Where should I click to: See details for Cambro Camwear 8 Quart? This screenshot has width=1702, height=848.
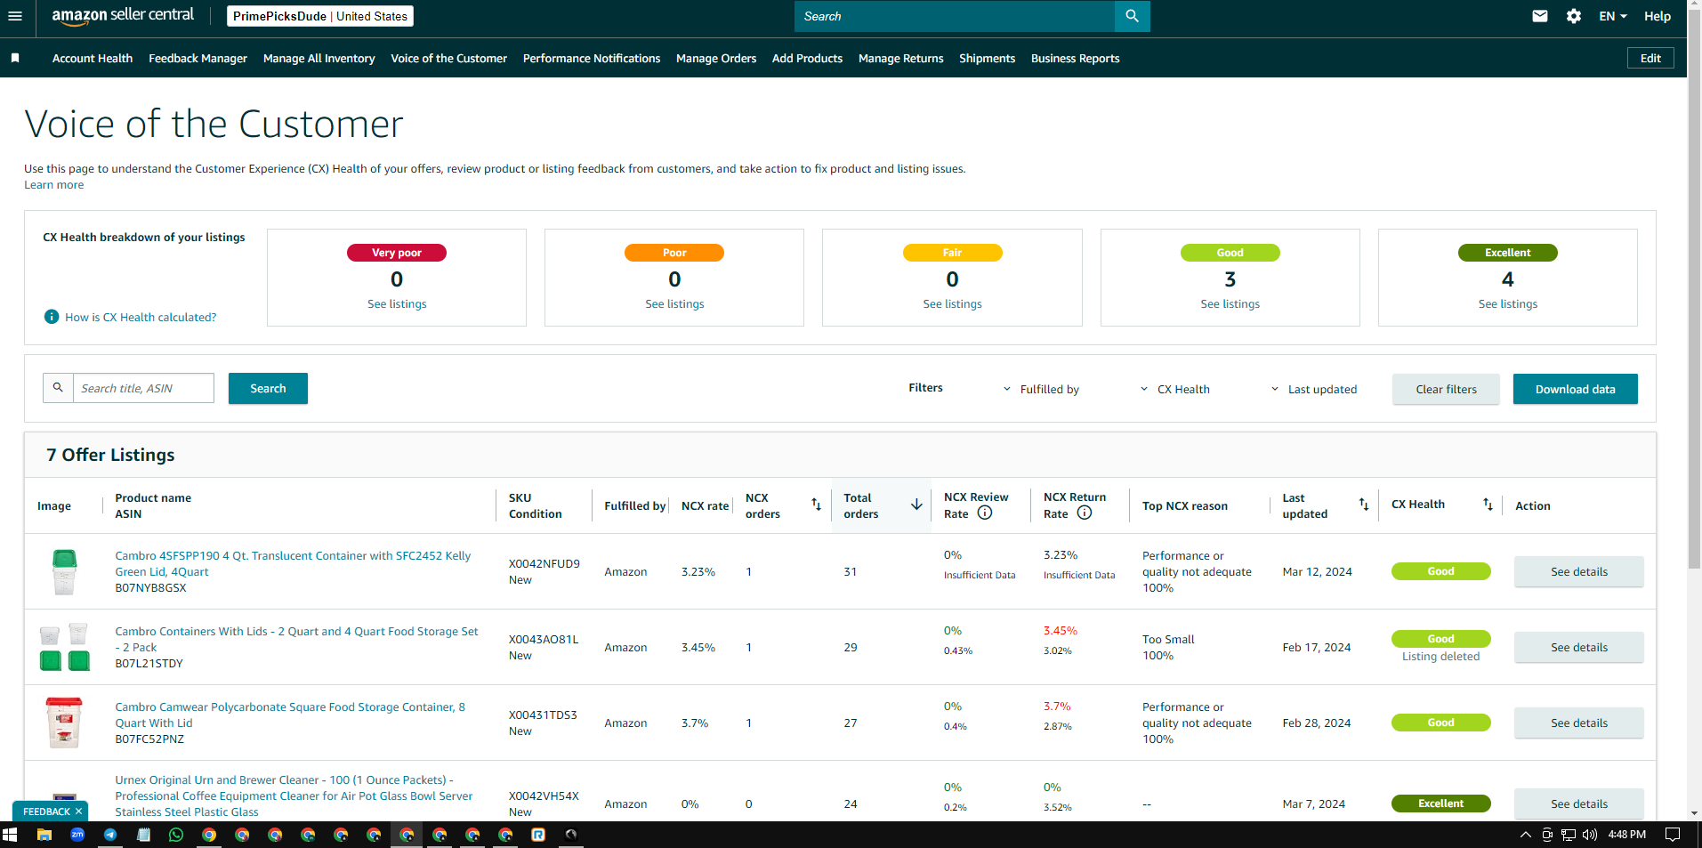[x=1578, y=723]
